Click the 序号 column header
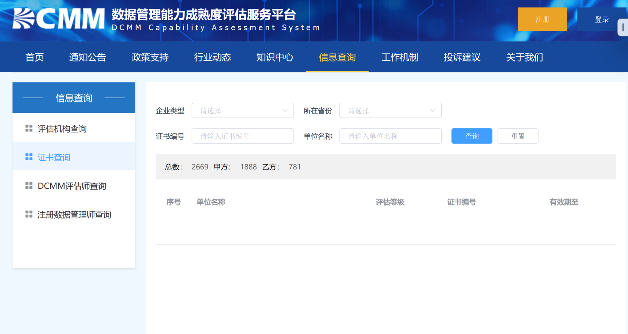 pos(173,202)
